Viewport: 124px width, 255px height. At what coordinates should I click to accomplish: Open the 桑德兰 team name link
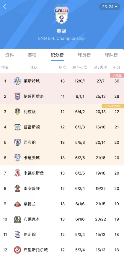[30, 204]
